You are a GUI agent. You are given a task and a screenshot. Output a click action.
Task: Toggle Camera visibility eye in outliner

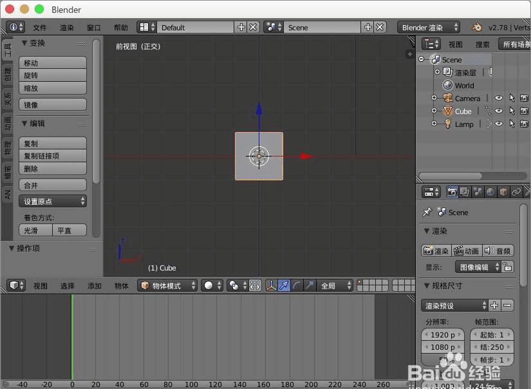coord(499,98)
